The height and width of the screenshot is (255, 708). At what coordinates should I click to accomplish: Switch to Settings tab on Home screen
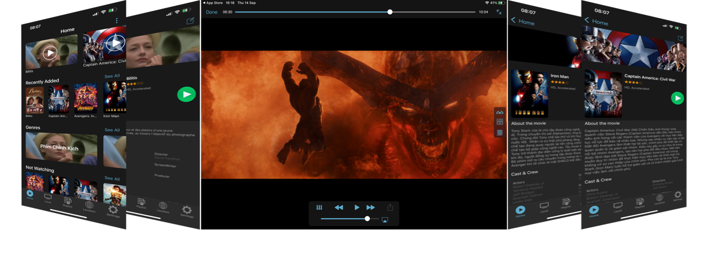click(x=113, y=211)
